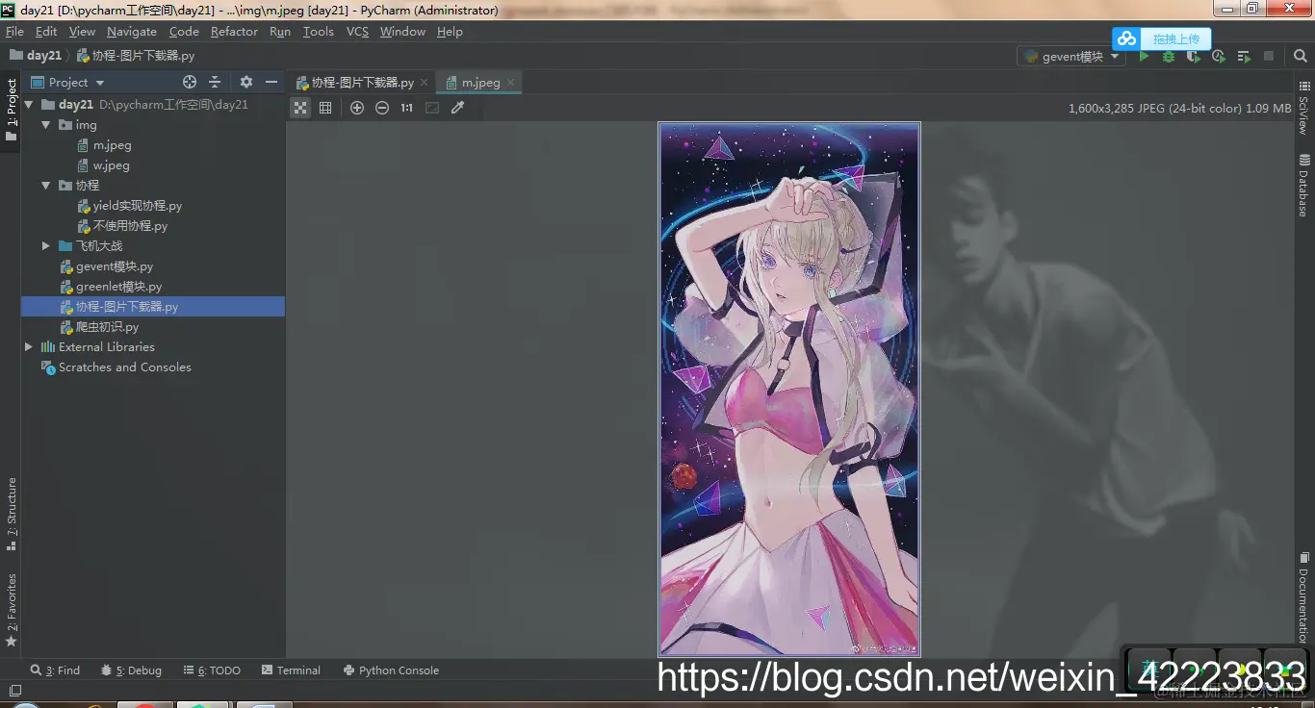This screenshot has height=708, width=1315.
Task: Open the Documentation side panel
Action: (x=1303, y=596)
